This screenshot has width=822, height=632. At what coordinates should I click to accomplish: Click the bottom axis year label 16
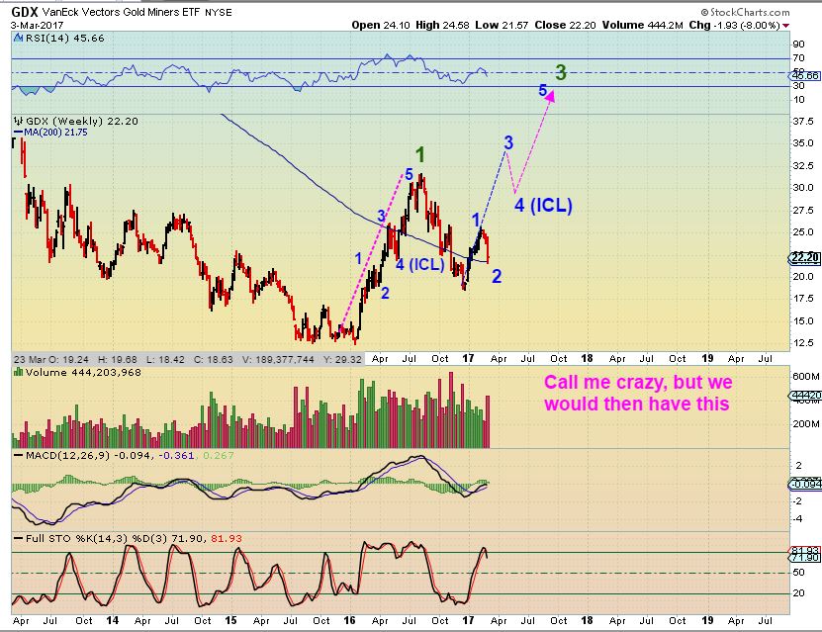pyautogui.click(x=349, y=620)
